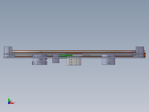Viewport: 149px width, 112px height.
Task: Click the red X axis arrow of triad
Action: pyautogui.click(x=12, y=103)
